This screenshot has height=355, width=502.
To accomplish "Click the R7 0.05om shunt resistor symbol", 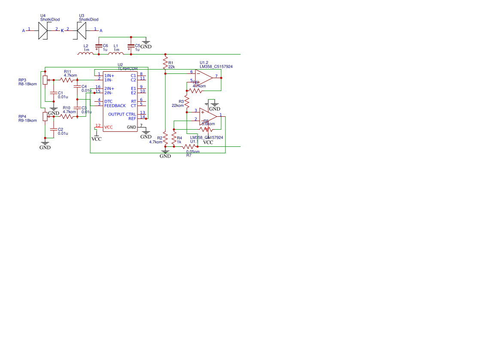I will coord(189,147).
